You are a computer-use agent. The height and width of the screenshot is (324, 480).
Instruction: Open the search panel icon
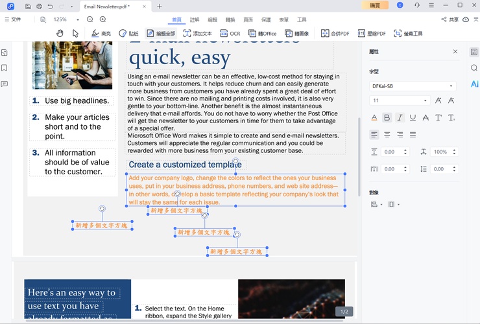coord(474,68)
